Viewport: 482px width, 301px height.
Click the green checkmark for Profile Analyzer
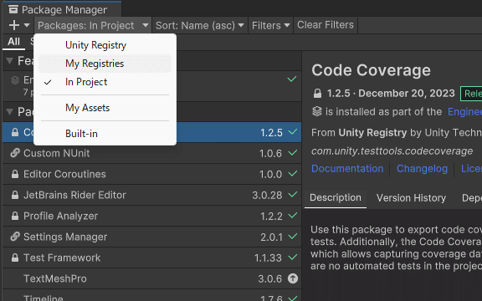coord(293,216)
